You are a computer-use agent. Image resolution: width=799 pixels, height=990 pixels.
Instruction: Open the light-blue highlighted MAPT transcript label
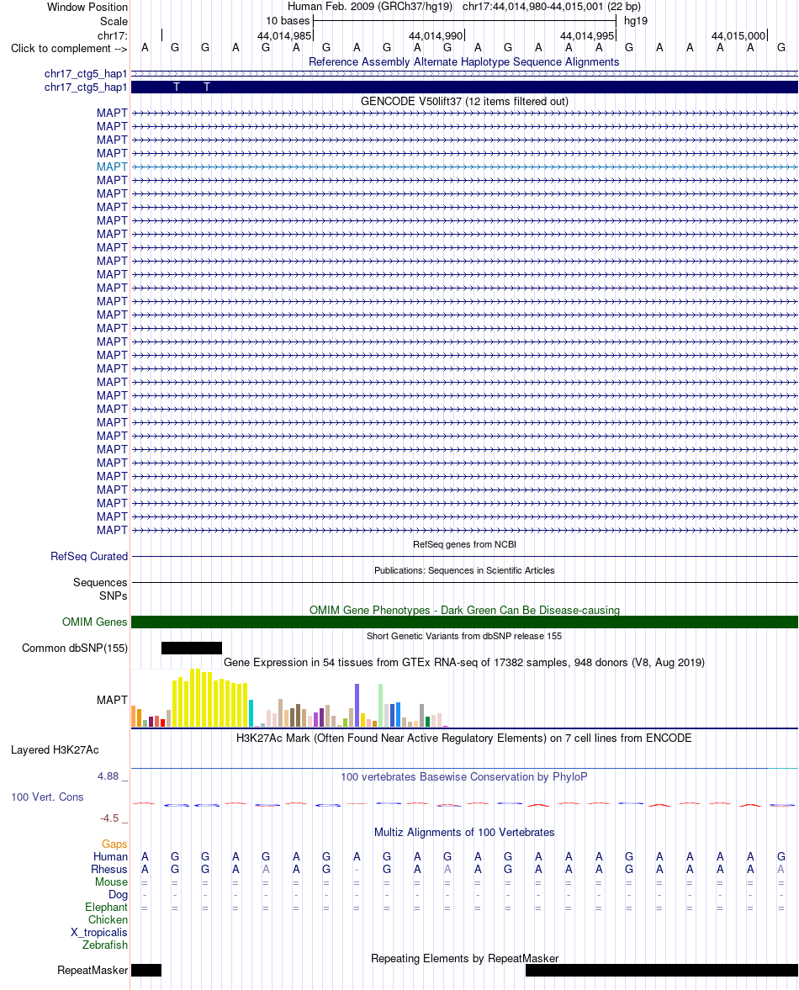click(x=112, y=167)
